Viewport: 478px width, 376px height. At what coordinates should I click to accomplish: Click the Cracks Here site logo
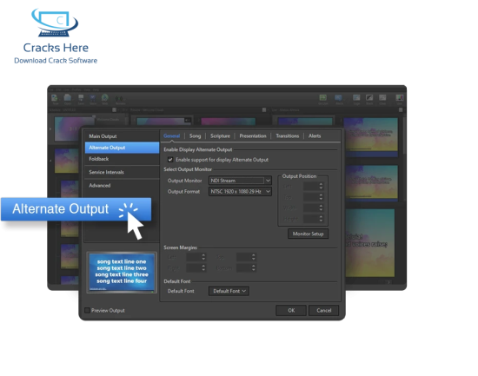(x=55, y=23)
